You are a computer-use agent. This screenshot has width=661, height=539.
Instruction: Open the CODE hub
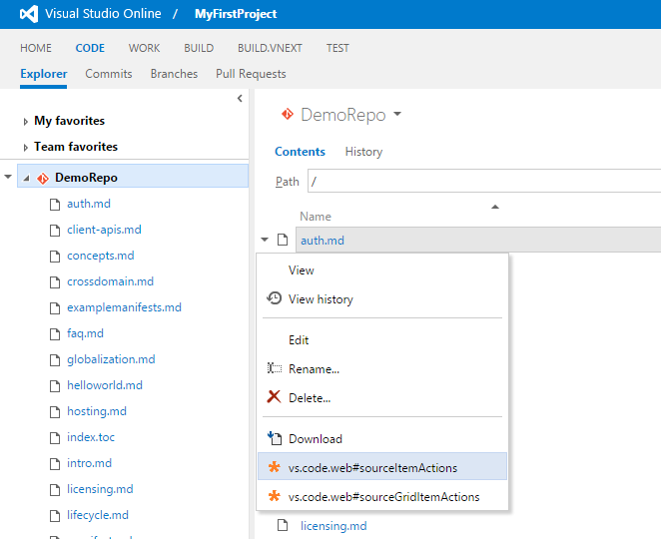(x=90, y=48)
